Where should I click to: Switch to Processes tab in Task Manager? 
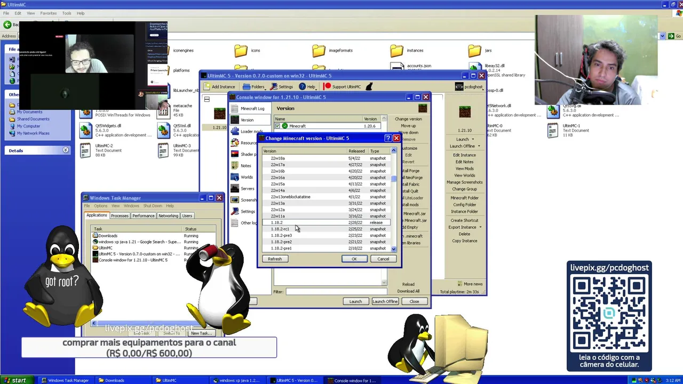[x=120, y=215]
